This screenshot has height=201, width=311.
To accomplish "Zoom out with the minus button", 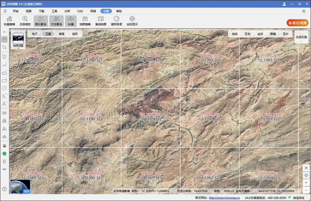I will tap(306, 190).
